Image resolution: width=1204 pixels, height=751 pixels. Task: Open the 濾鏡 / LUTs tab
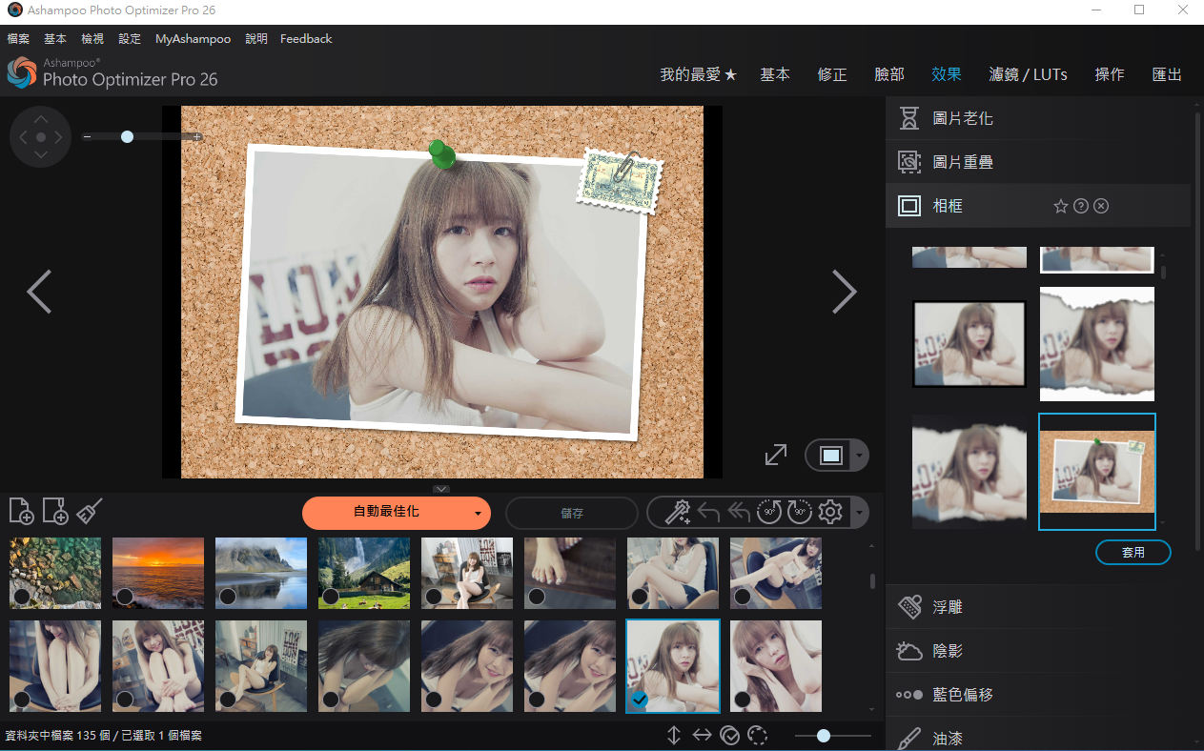[x=1028, y=74]
